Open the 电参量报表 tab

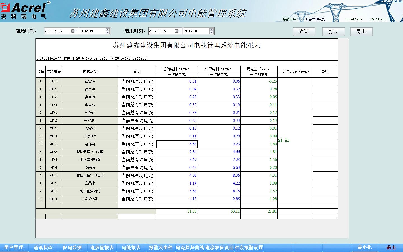point(102,248)
